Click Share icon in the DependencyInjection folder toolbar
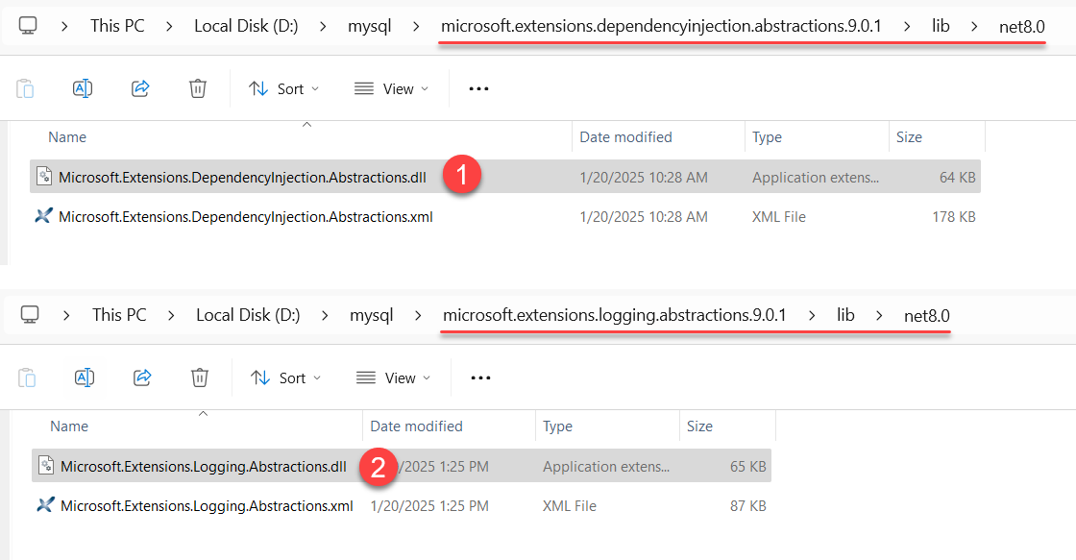Screen dimensions: 1076x560 (x=140, y=88)
